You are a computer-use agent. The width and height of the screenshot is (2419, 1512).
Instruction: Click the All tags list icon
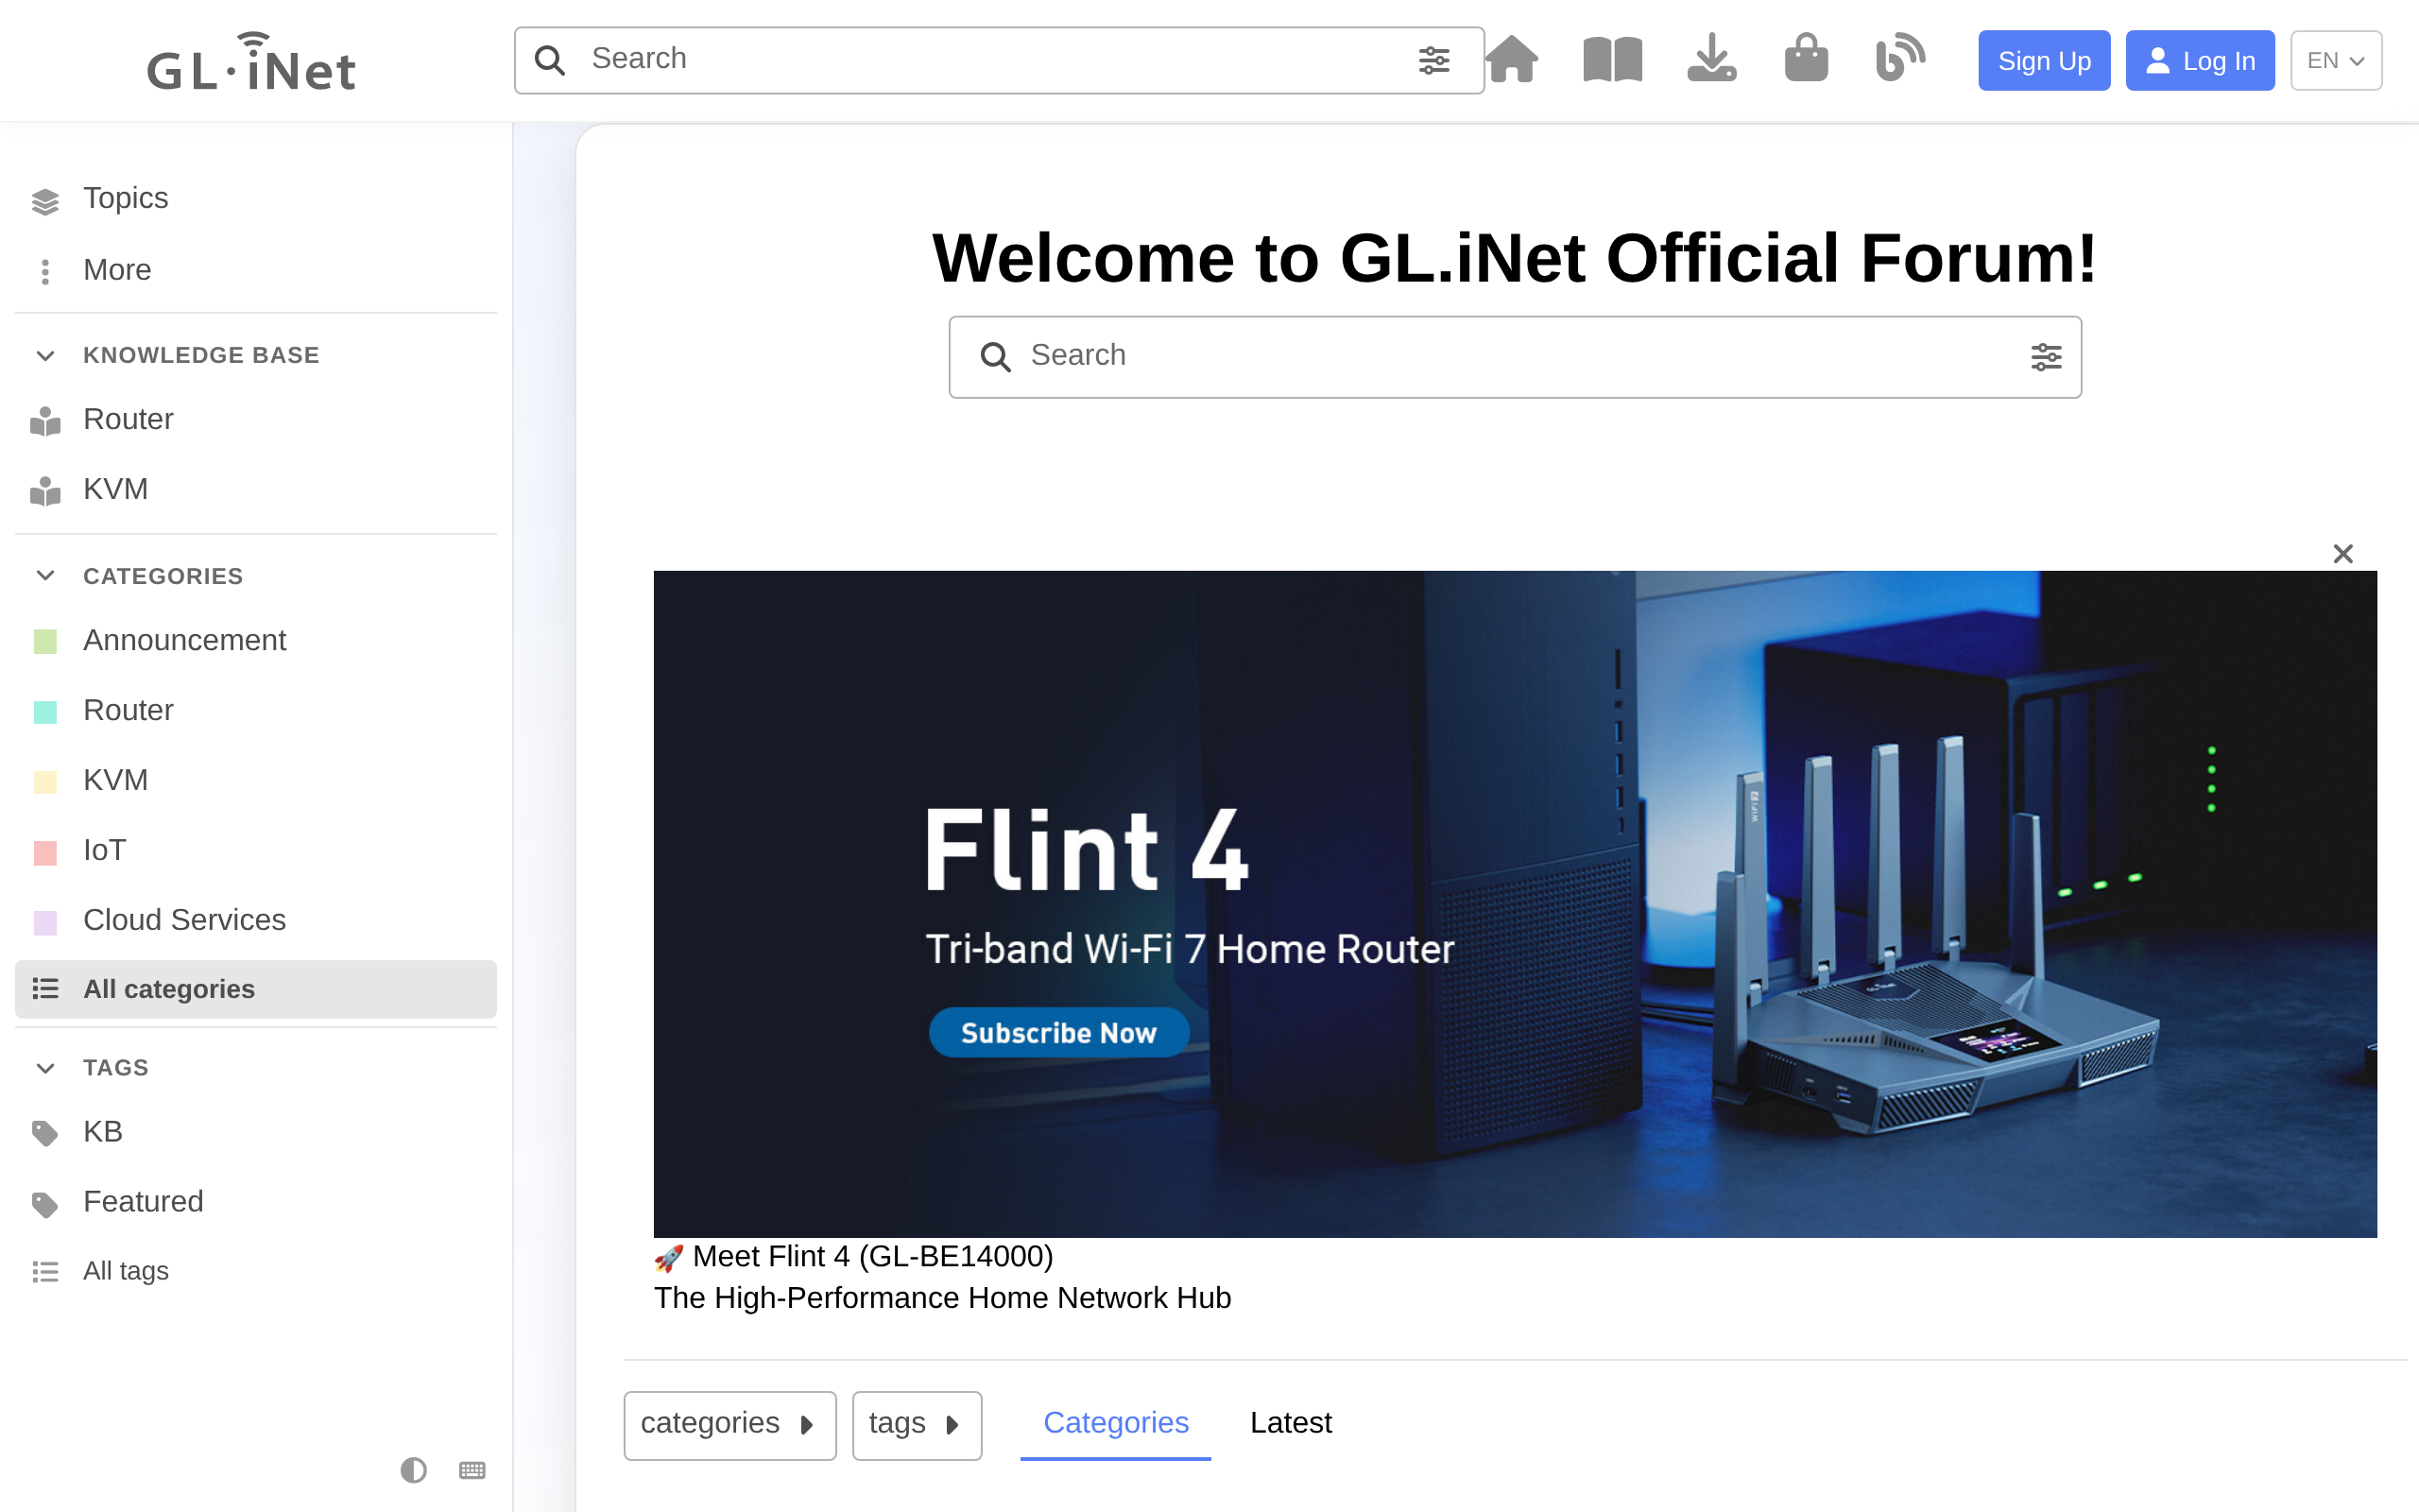(x=45, y=1272)
